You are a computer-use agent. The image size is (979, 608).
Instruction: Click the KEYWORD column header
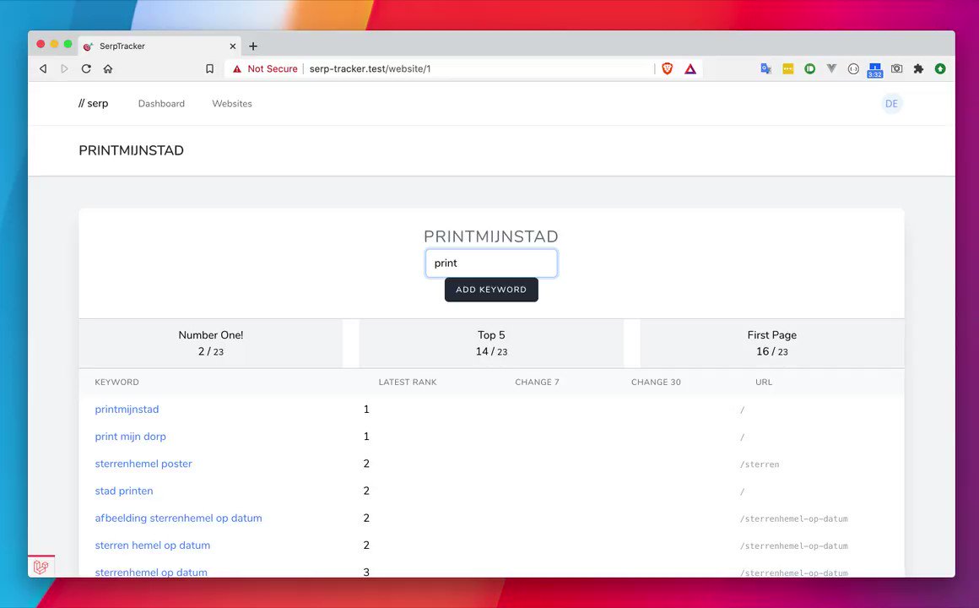(x=116, y=382)
